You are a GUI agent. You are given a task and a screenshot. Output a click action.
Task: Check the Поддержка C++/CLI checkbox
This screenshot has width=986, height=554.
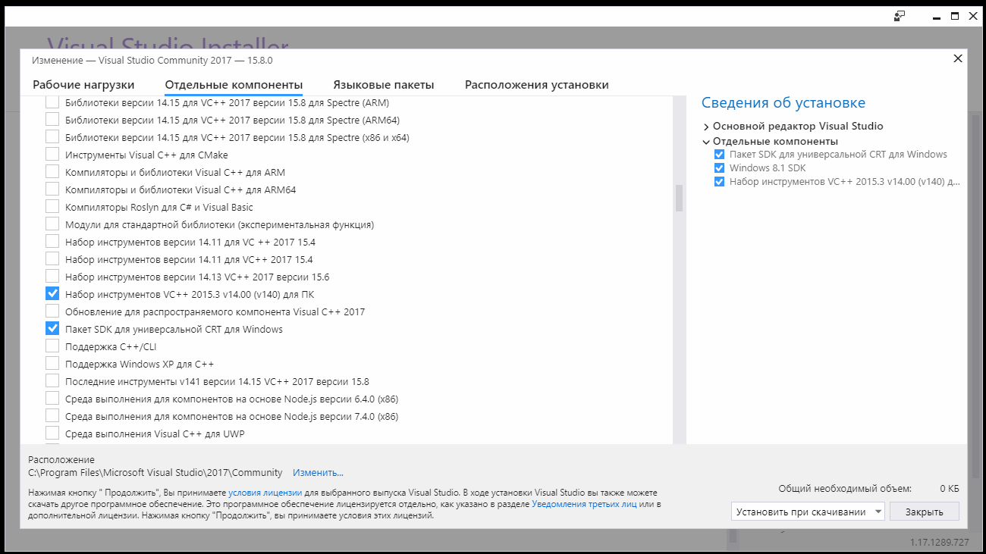coord(52,346)
